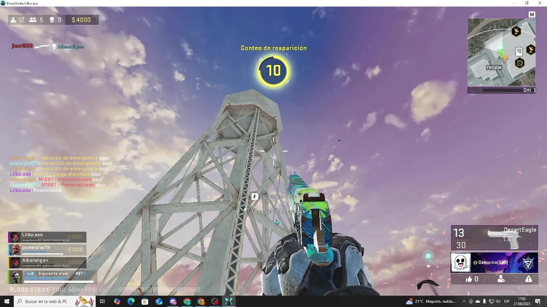
Task: Launch Microsoft Edge from the taskbar
Action: click(131, 301)
